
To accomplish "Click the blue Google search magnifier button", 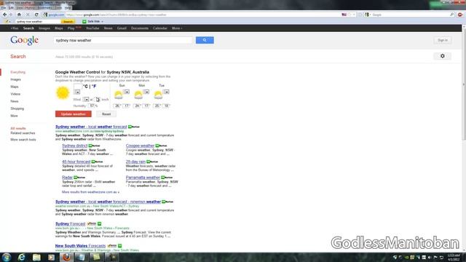I will point(205,40).
